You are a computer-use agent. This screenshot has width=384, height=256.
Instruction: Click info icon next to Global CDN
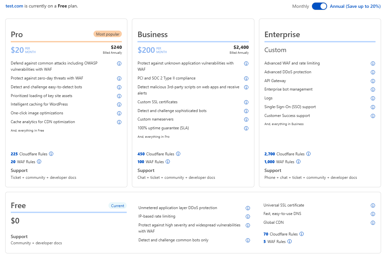[x=373, y=223]
